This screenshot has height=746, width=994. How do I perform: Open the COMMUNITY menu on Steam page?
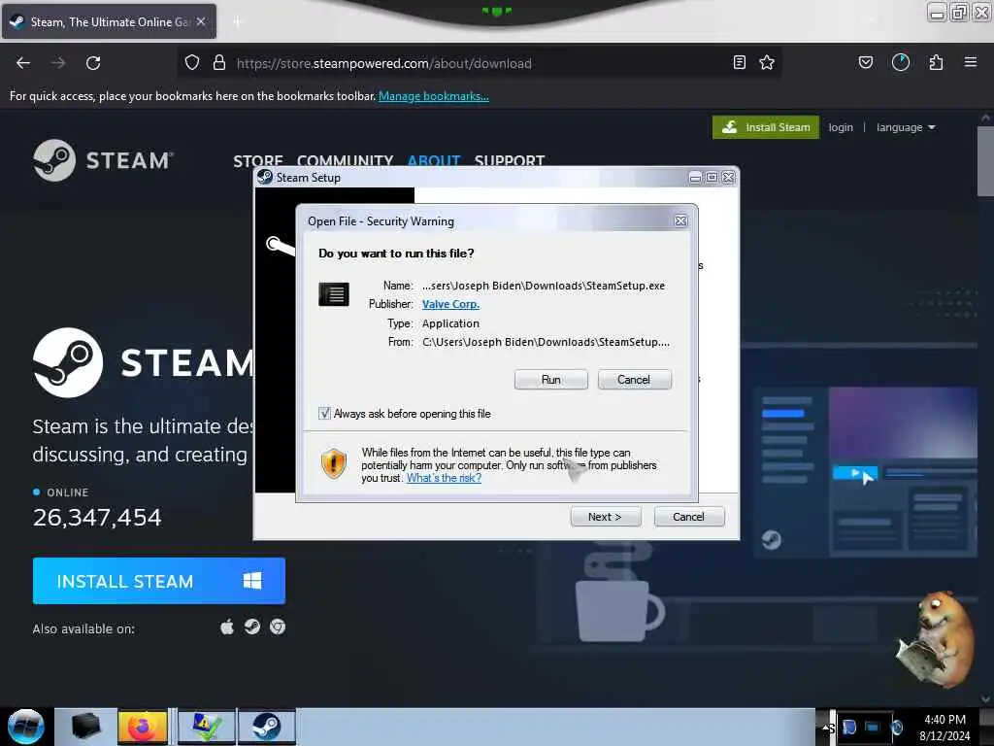[345, 160]
